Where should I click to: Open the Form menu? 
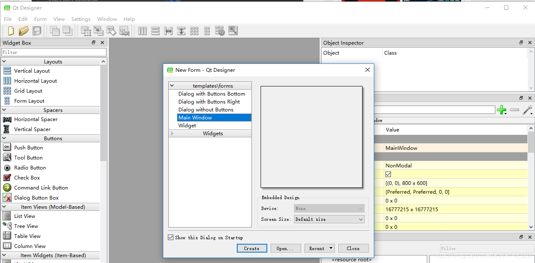click(x=41, y=19)
